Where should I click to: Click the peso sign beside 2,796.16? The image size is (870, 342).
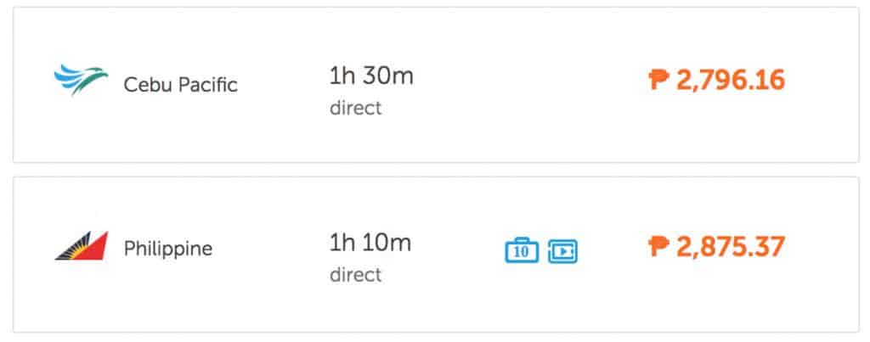click(658, 81)
